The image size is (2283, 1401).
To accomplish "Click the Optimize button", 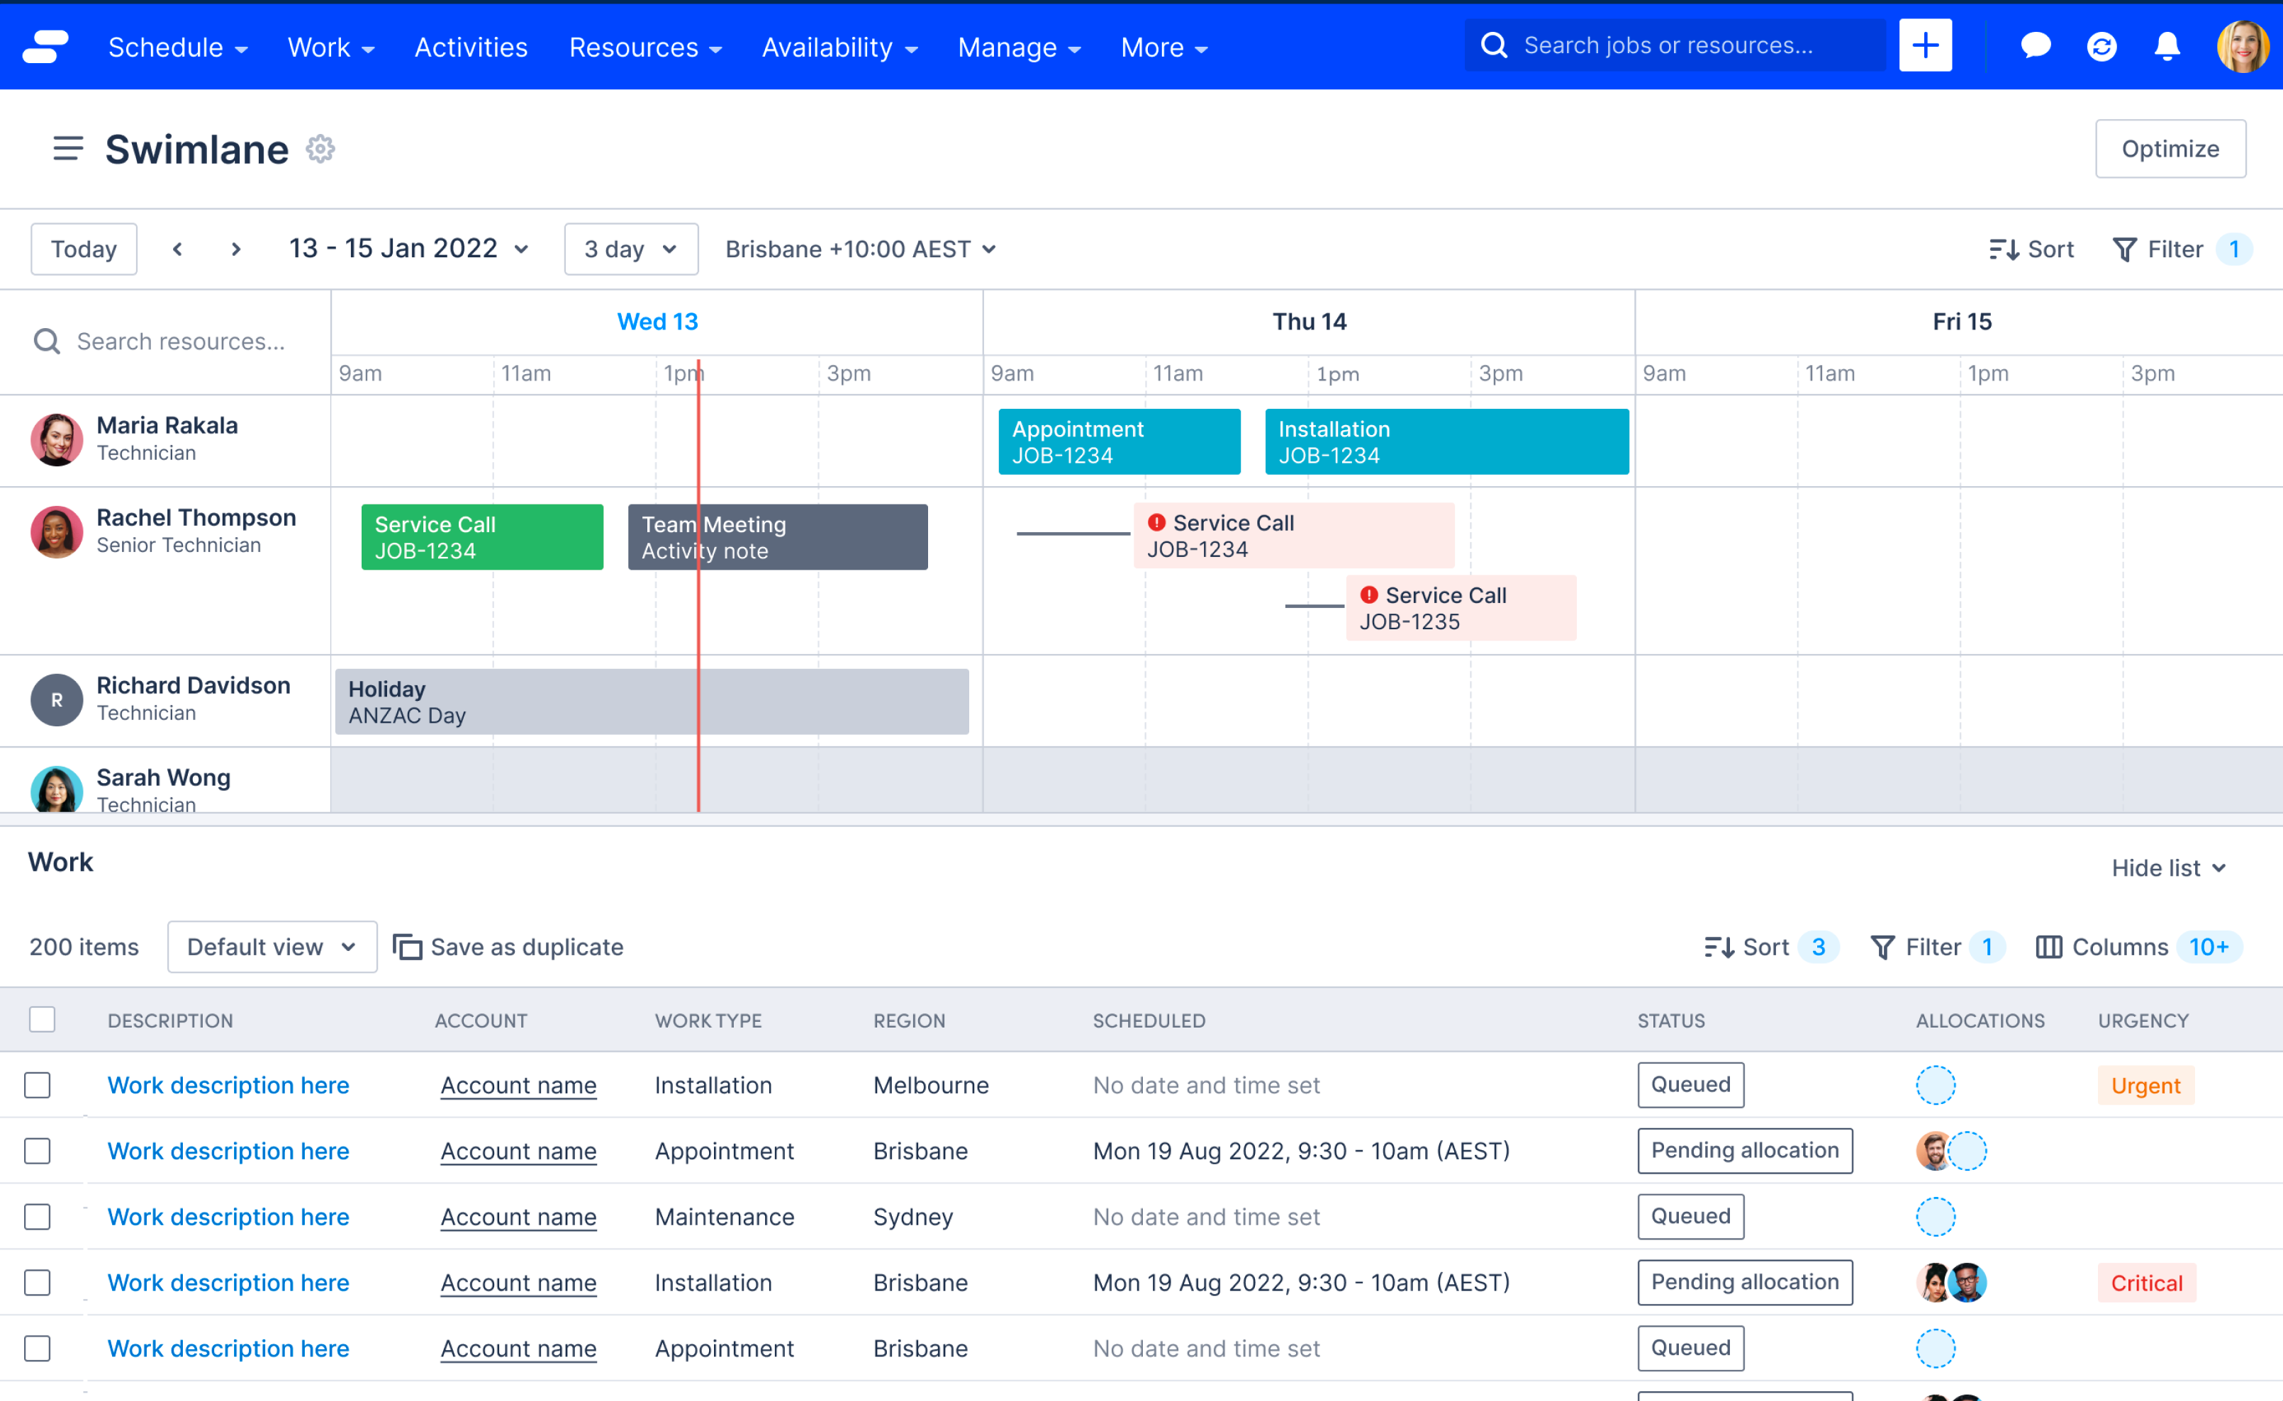I will (x=2170, y=148).
